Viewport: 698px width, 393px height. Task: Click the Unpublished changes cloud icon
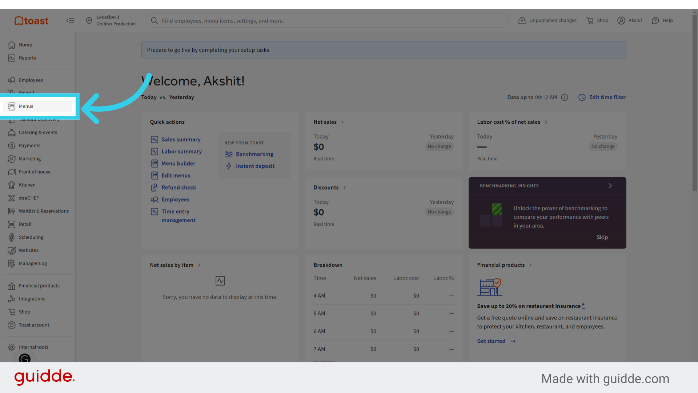522,21
